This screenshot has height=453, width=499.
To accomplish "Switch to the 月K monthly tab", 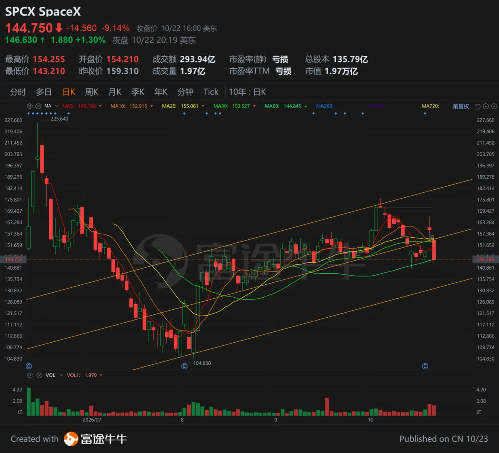I will (x=115, y=92).
